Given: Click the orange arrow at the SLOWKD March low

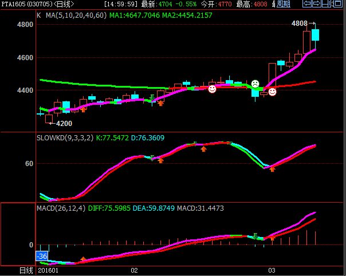Looking at the screenshot, I should pos(272,169).
